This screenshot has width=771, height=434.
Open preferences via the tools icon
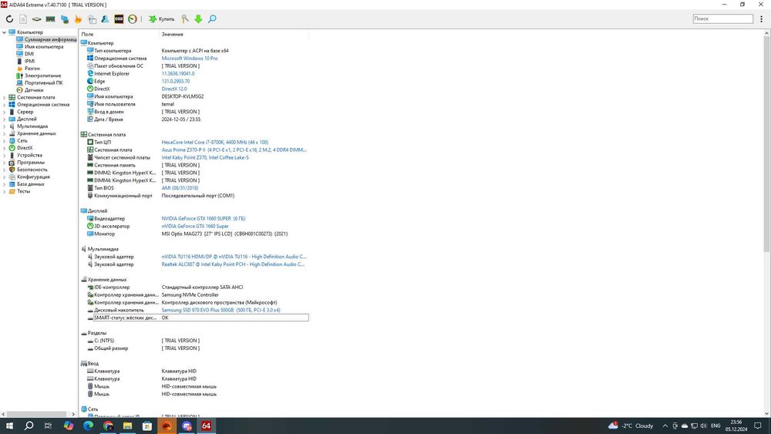184,19
